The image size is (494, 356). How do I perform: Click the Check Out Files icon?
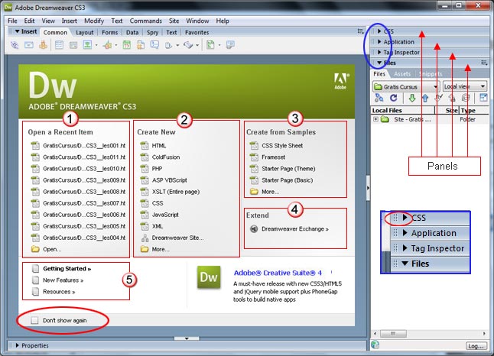[438, 98]
